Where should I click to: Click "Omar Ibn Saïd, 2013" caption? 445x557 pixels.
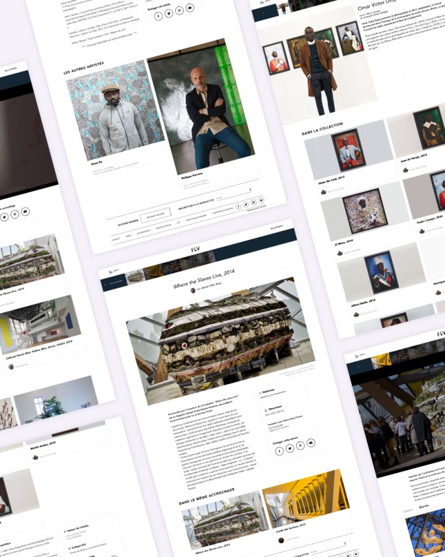coord(332,179)
